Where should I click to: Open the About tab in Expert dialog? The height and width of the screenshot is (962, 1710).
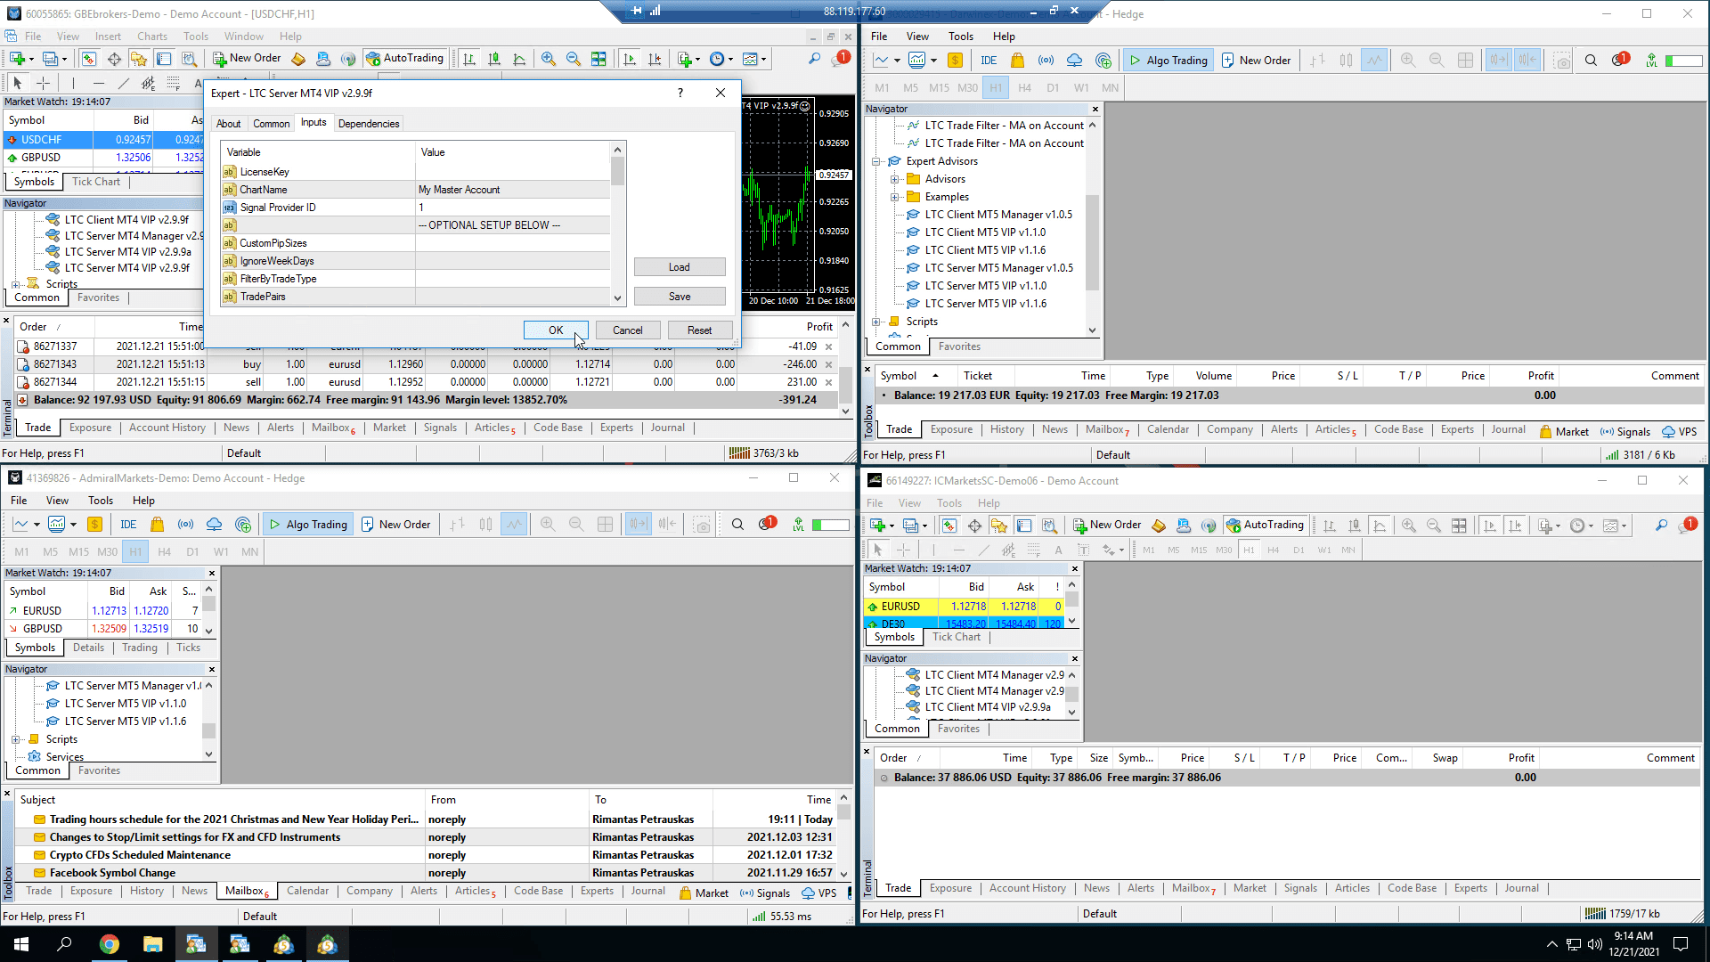[x=228, y=124]
